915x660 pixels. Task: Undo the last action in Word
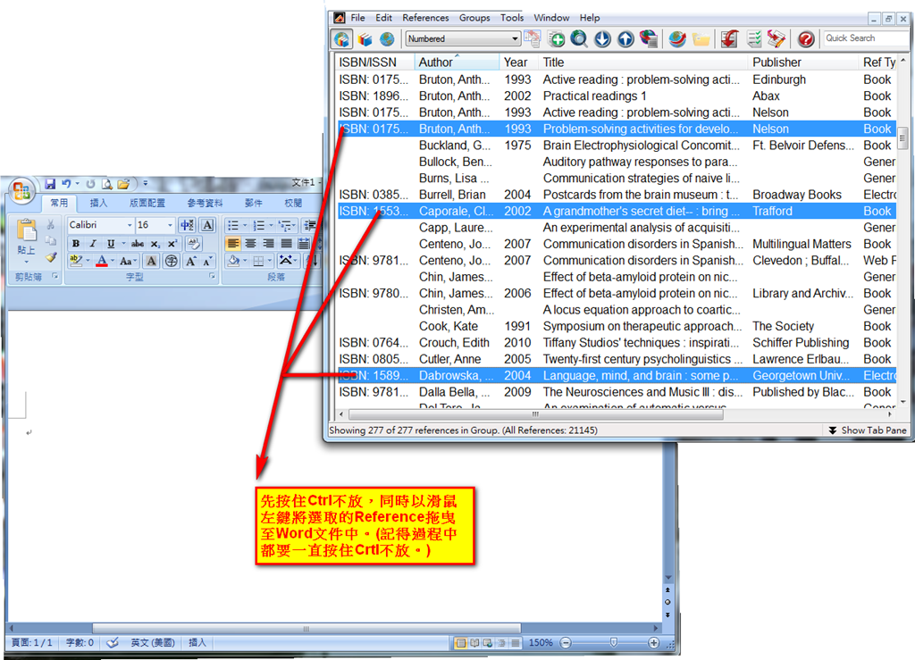point(66,184)
